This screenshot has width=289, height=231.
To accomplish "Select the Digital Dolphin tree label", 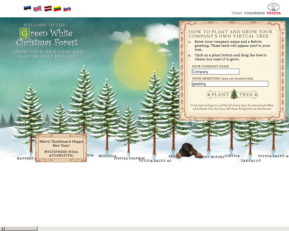I will point(129,158).
